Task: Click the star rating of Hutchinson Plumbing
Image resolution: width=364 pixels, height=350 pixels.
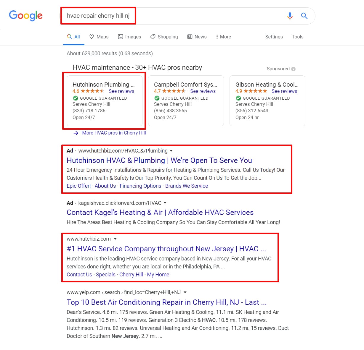Action: [x=92, y=91]
